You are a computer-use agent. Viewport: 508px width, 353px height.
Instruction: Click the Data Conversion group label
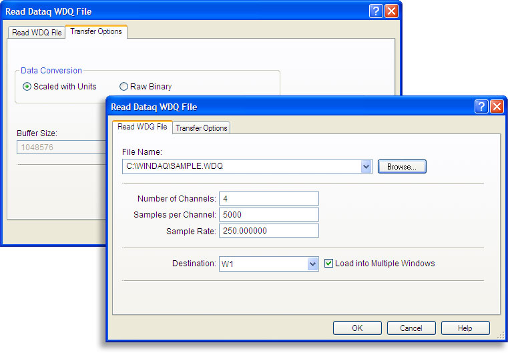pyautogui.click(x=51, y=70)
